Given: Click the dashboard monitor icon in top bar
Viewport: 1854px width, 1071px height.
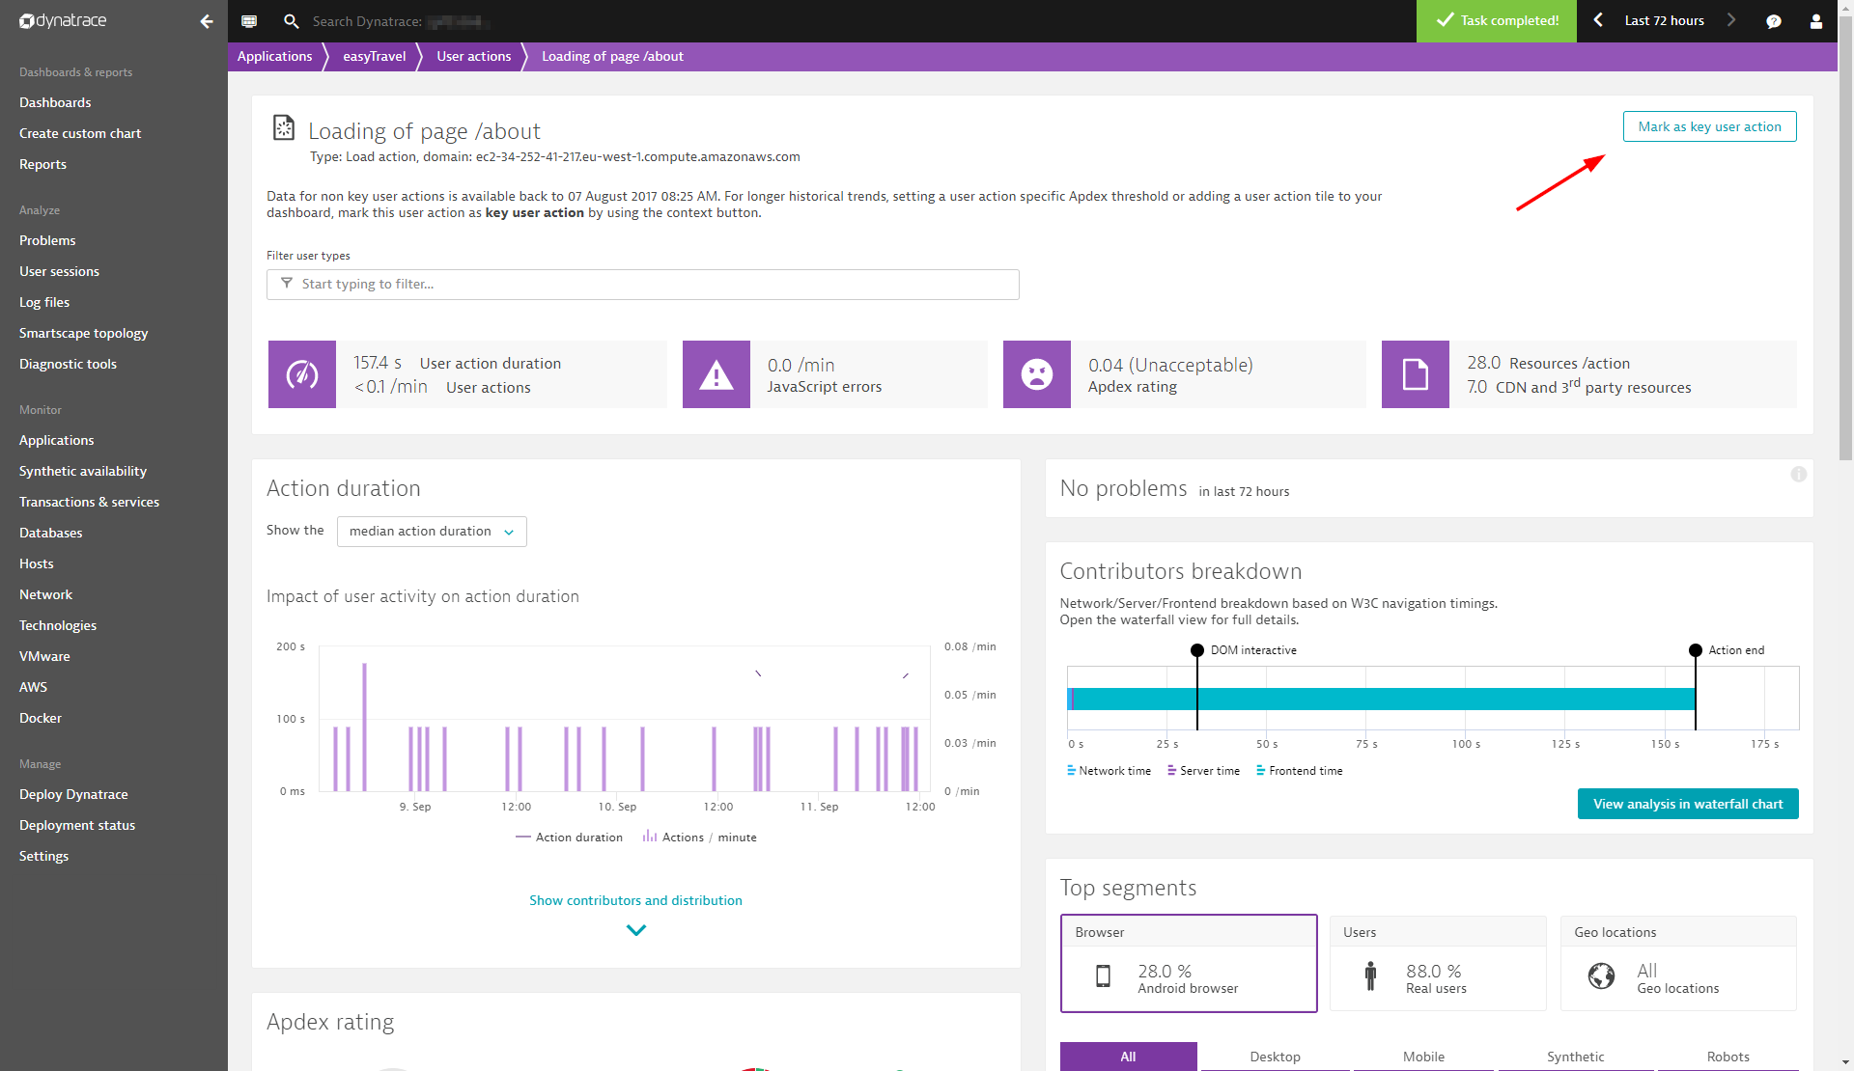Looking at the screenshot, I should point(249,21).
